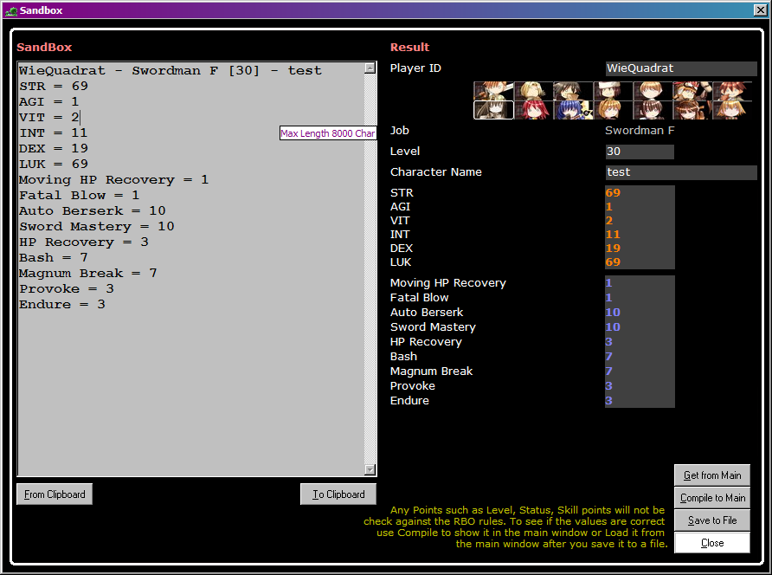Image resolution: width=772 pixels, height=575 pixels.
Task: Click the line 'Moving HP Recovery = 1'
Action: click(x=114, y=180)
